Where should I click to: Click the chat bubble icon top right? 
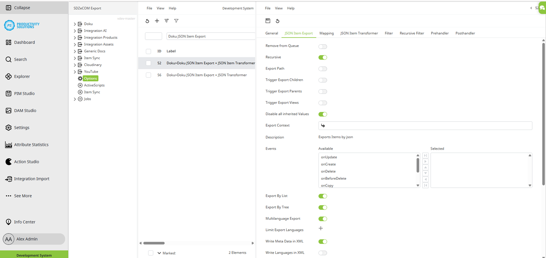point(542,8)
